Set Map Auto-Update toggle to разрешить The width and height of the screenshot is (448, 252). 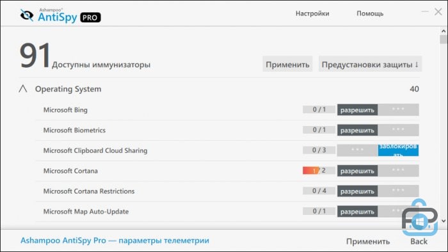[x=357, y=212]
